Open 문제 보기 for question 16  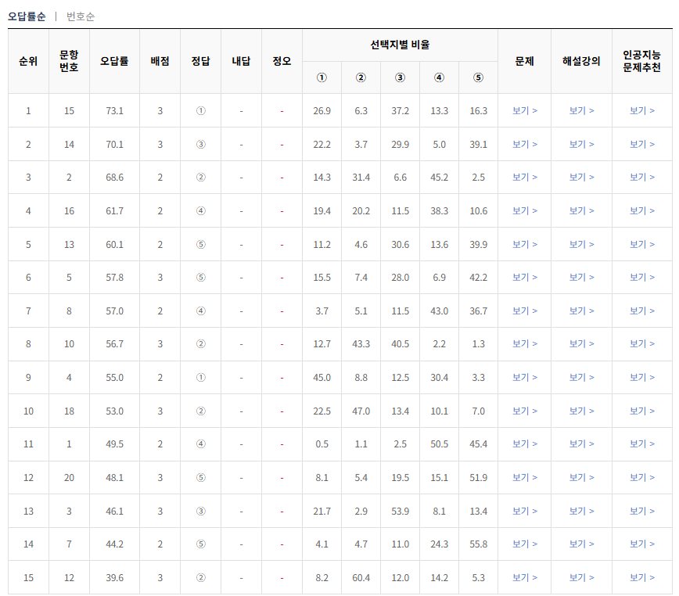pyautogui.click(x=525, y=210)
